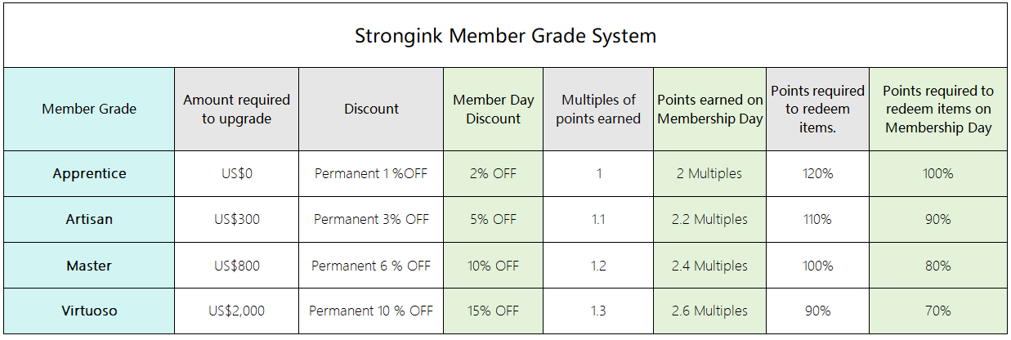Viewport: 1011px width, 340px height.
Task: Click the Master grade cell
Action: click(89, 266)
